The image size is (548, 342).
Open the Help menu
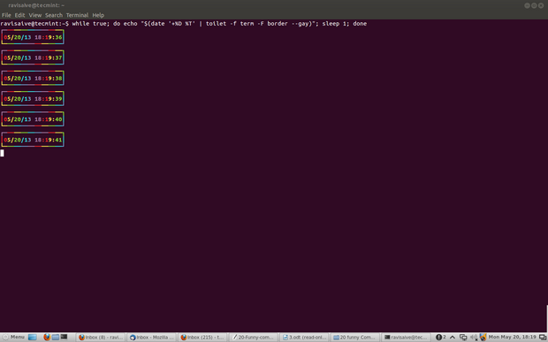point(98,15)
